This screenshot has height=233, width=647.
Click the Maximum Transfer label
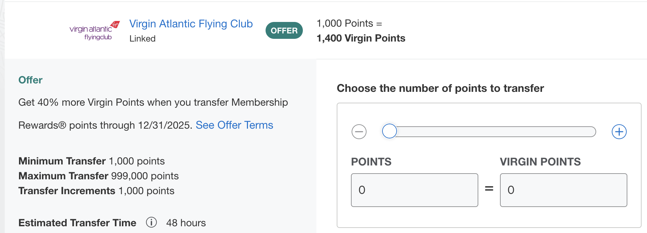63,176
